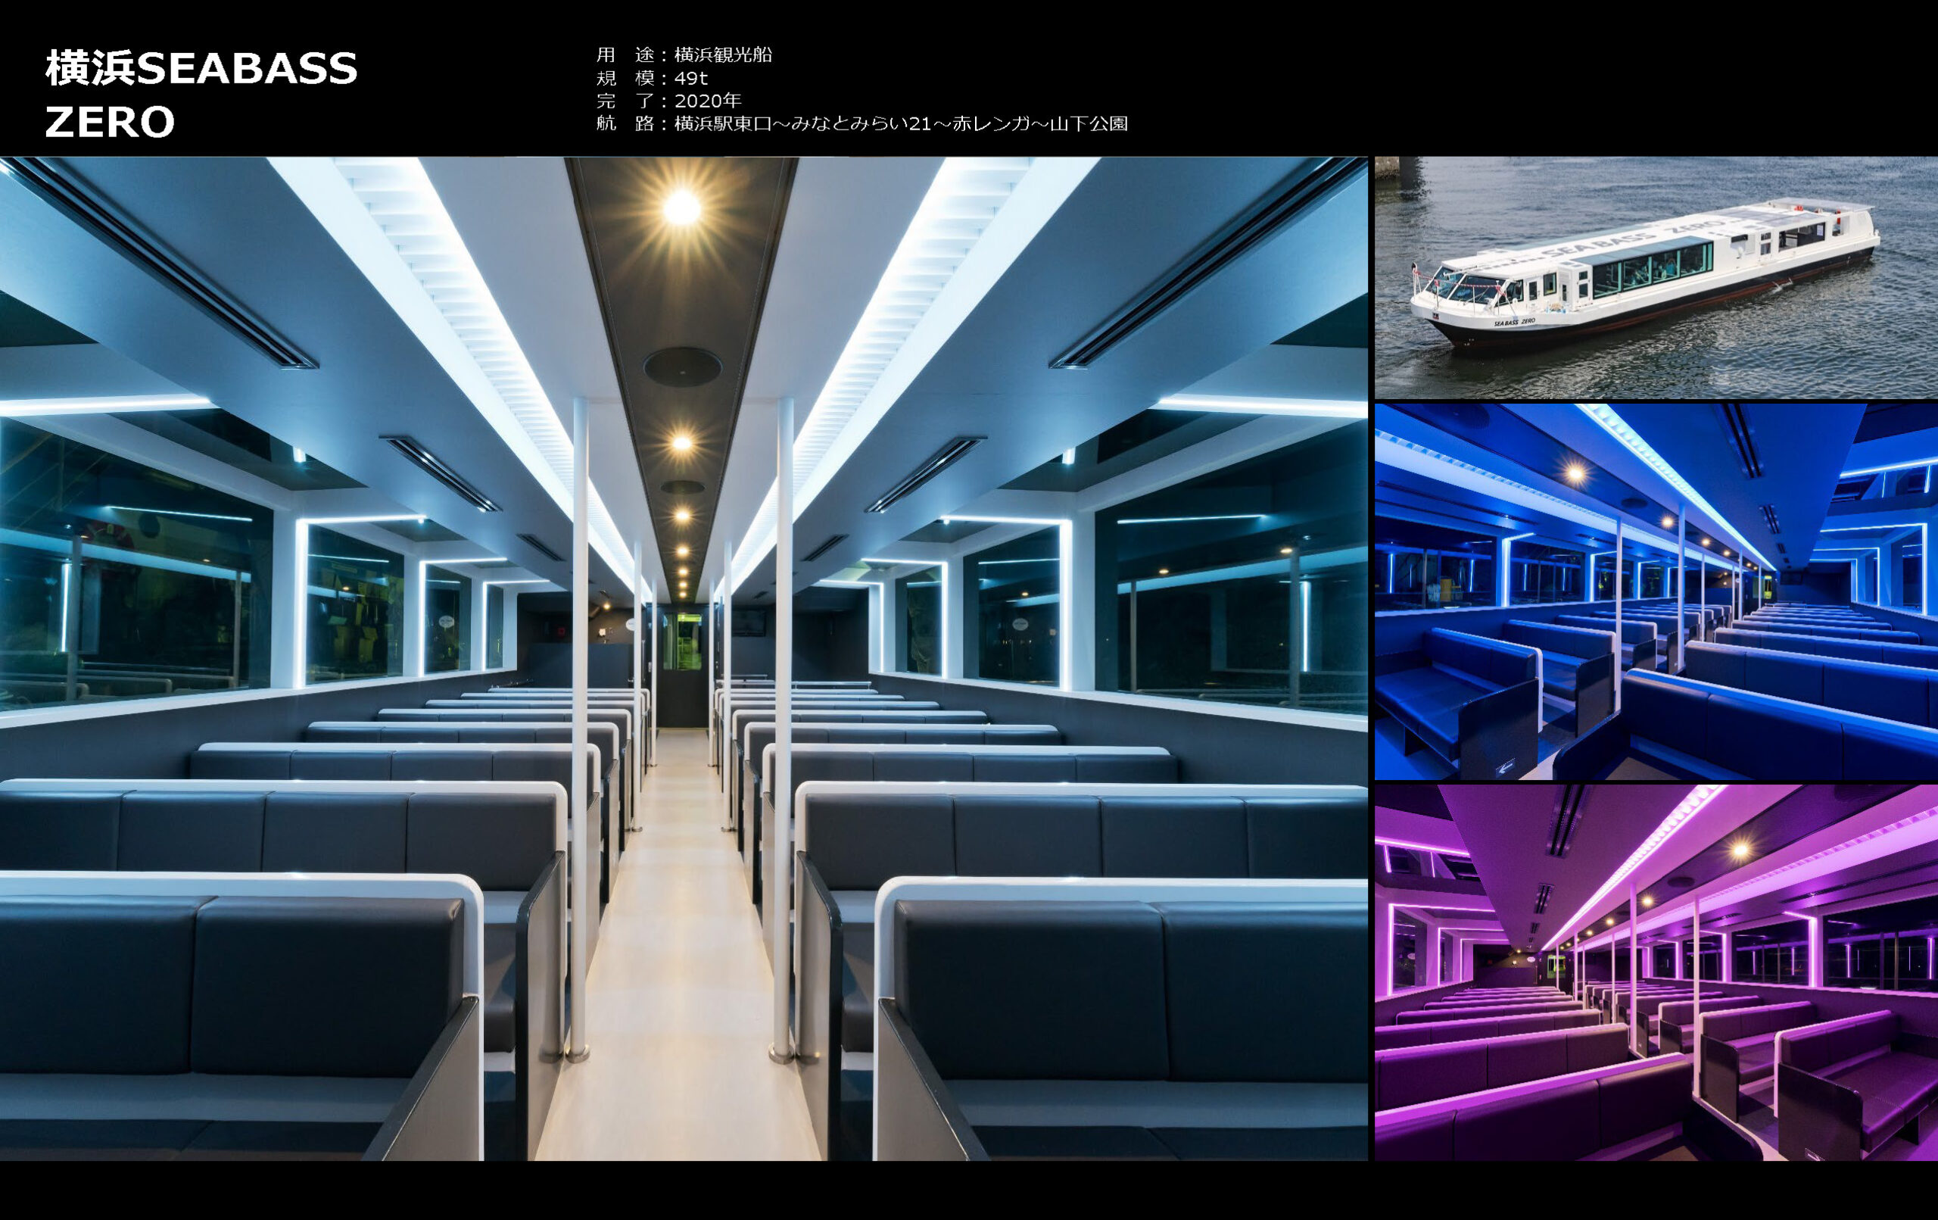Click the 航路 route description line

coord(862,123)
